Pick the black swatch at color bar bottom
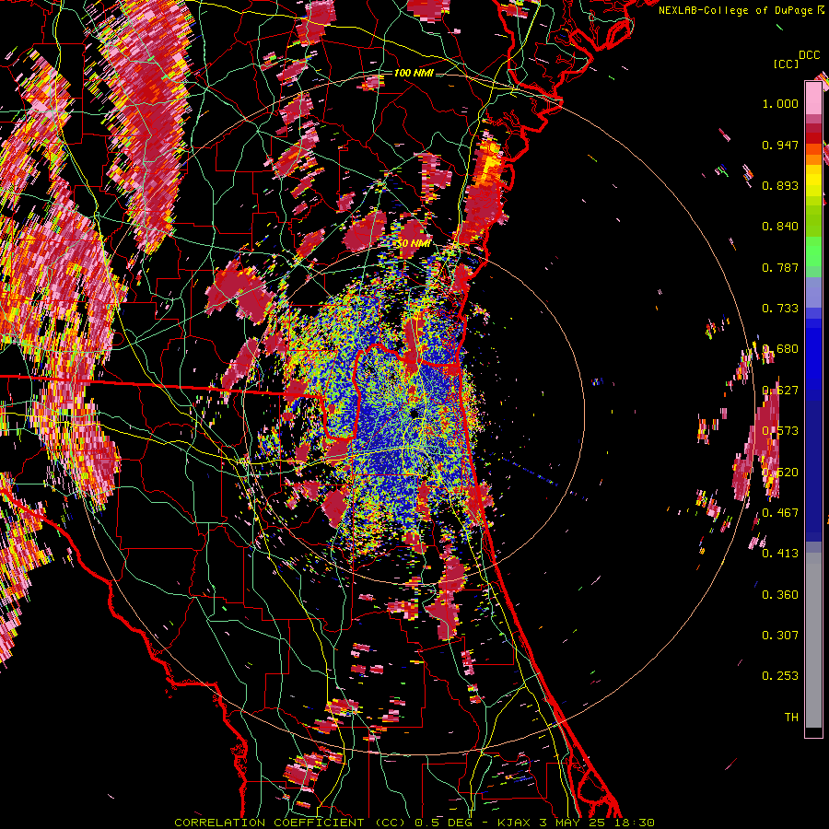 (x=813, y=731)
